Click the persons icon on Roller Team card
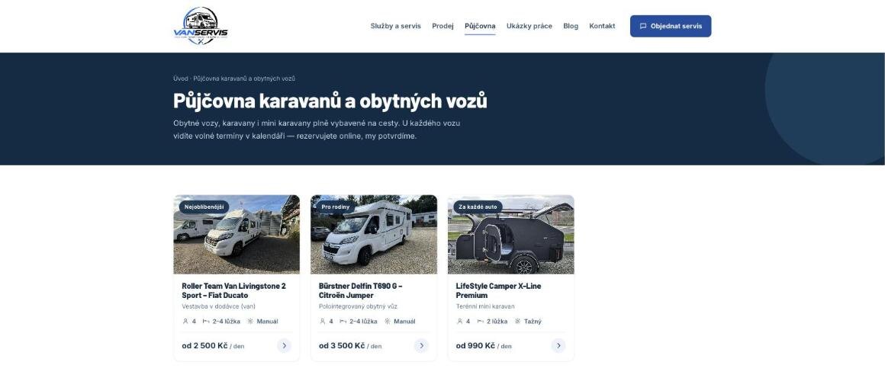The width and height of the screenshot is (885, 381). (185, 322)
